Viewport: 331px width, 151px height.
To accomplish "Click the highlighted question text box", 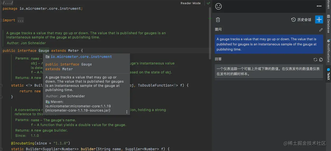I will [x=269, y=44].
